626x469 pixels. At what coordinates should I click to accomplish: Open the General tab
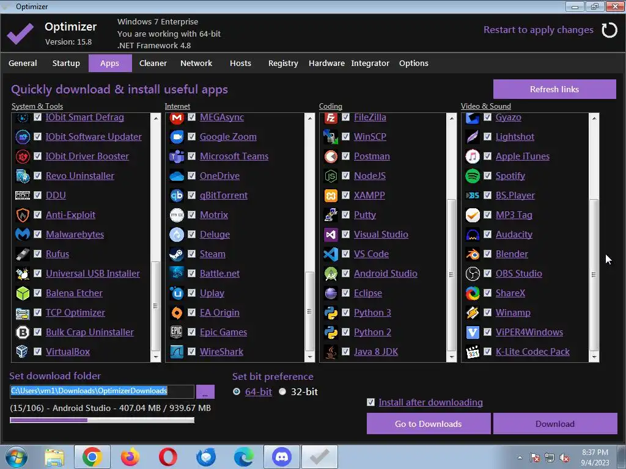[23, 63]
